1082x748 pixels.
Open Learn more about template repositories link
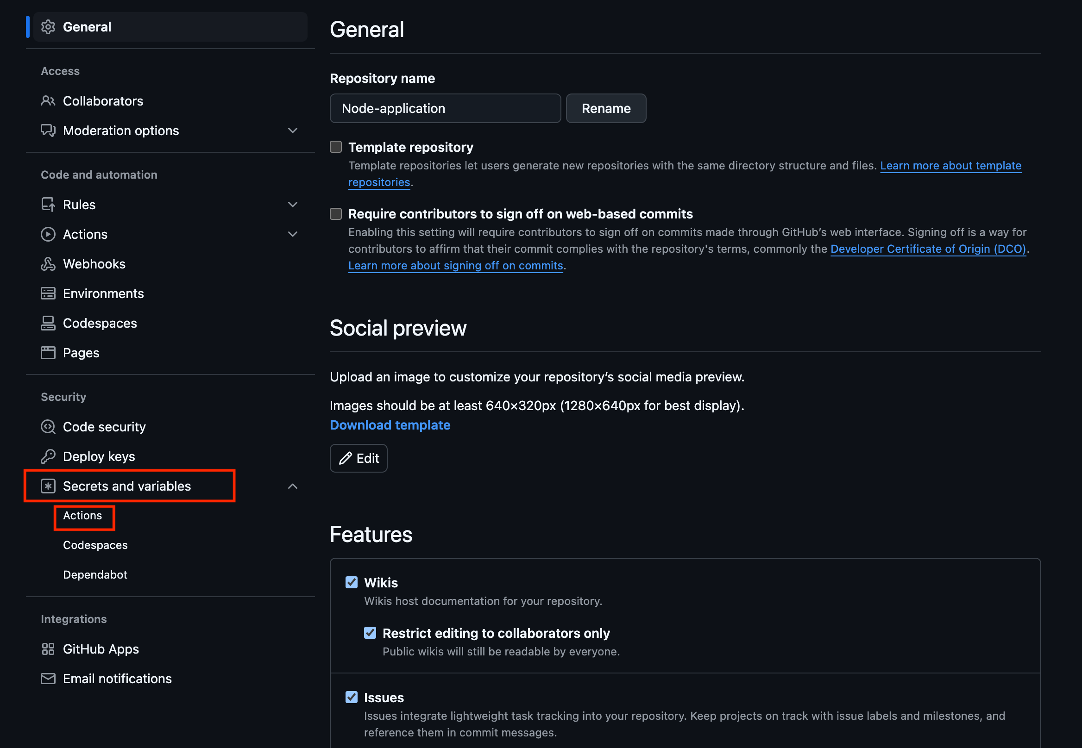950,165
